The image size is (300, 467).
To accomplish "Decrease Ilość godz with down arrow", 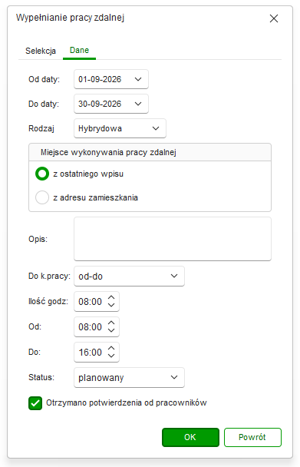I will [111, 305].
